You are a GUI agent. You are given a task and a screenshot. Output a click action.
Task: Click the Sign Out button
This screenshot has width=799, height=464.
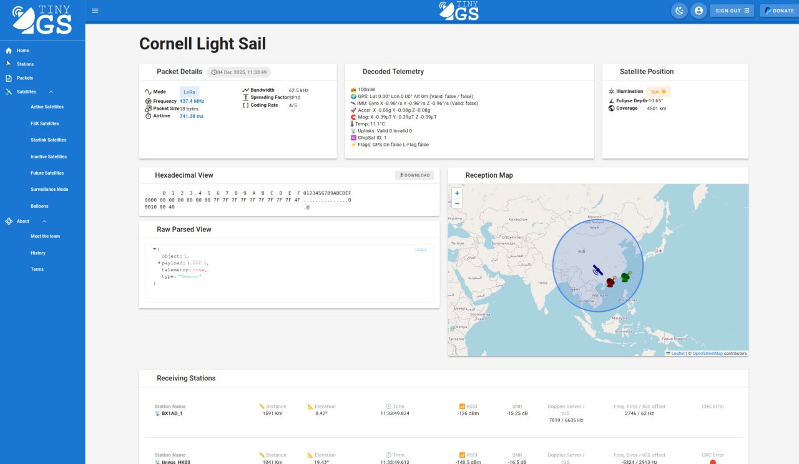[x=732, y=11]
